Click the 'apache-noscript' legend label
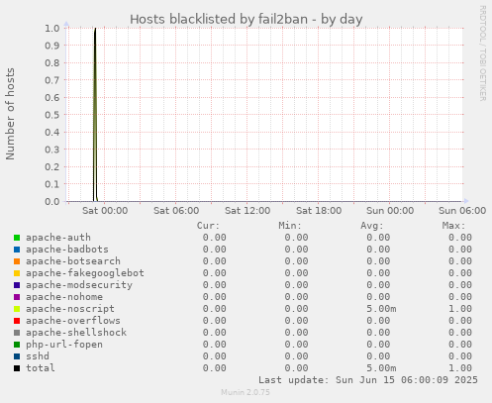 click(70, 309)
